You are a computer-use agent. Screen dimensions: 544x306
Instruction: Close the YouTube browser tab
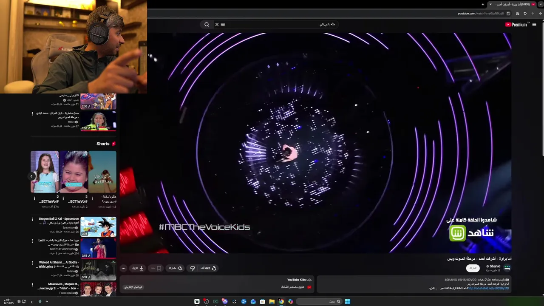click(x=490, y=4)
